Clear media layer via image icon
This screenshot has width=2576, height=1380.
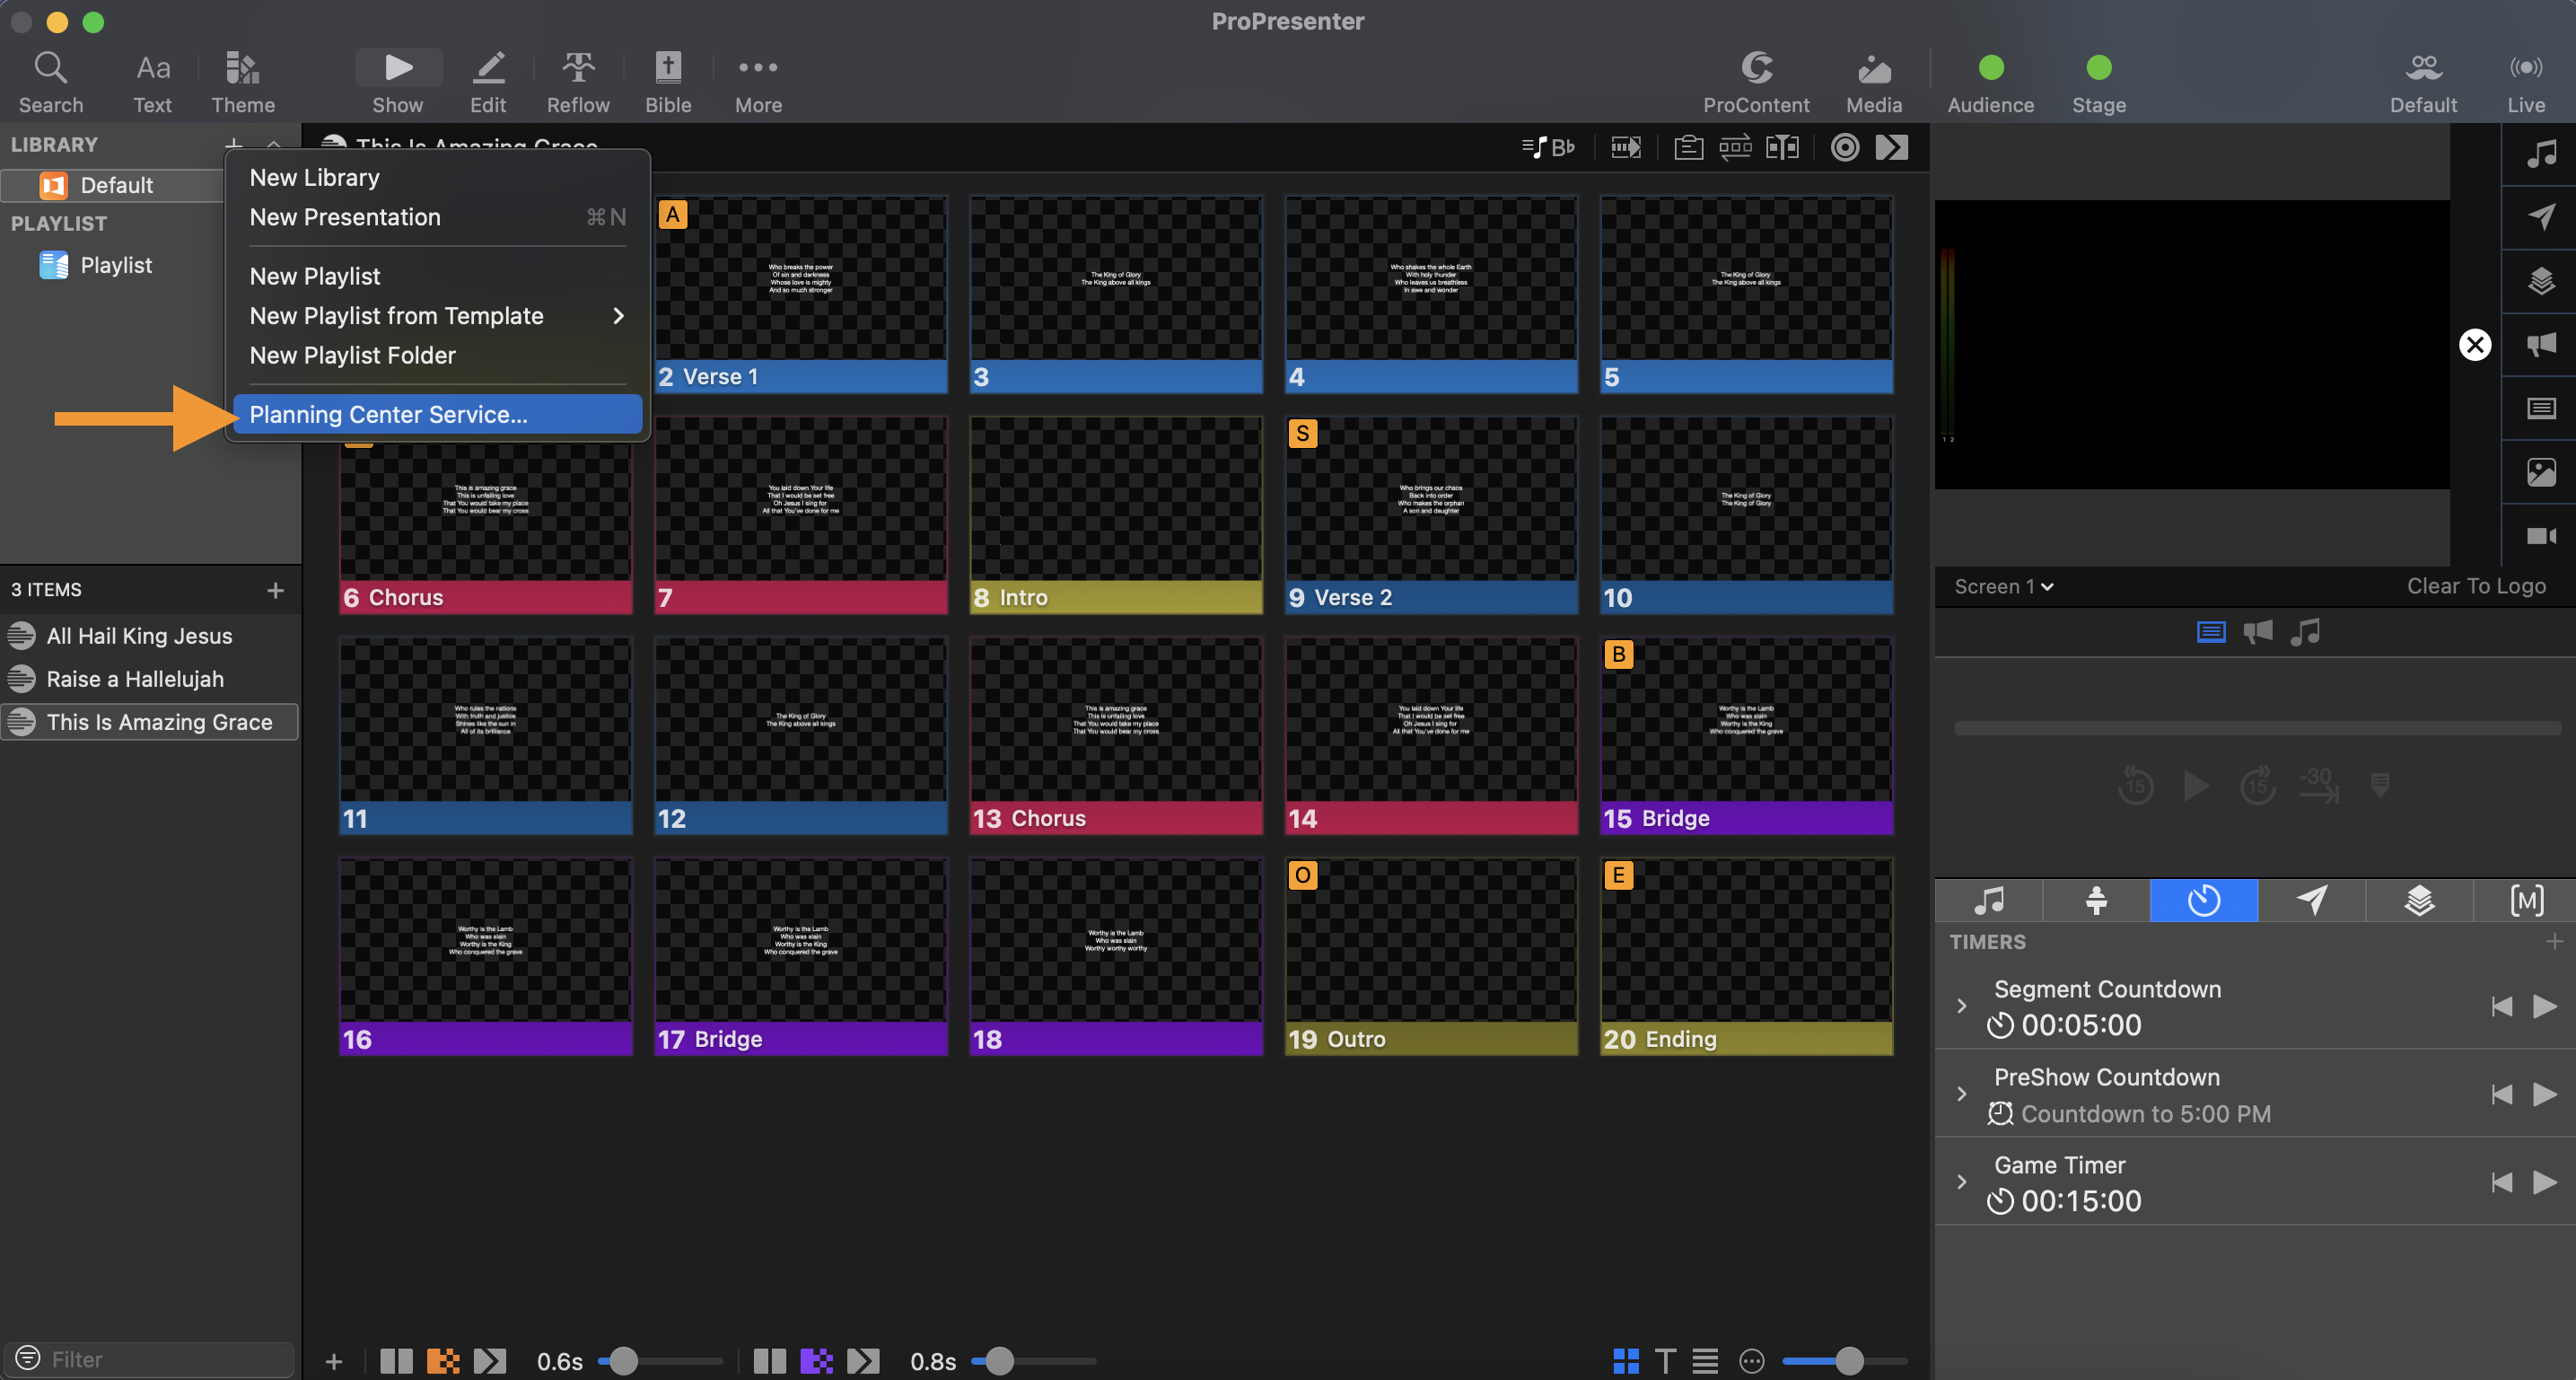2541,472
